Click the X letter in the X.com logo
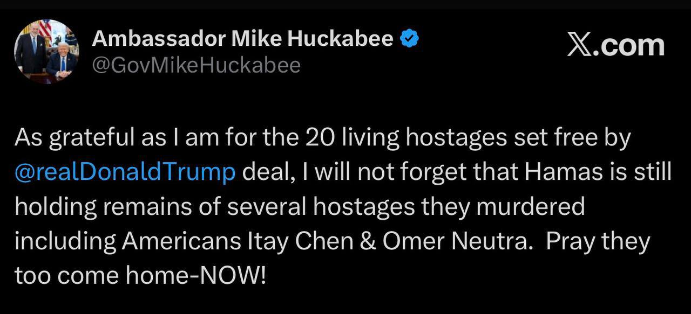 (580, 45)
